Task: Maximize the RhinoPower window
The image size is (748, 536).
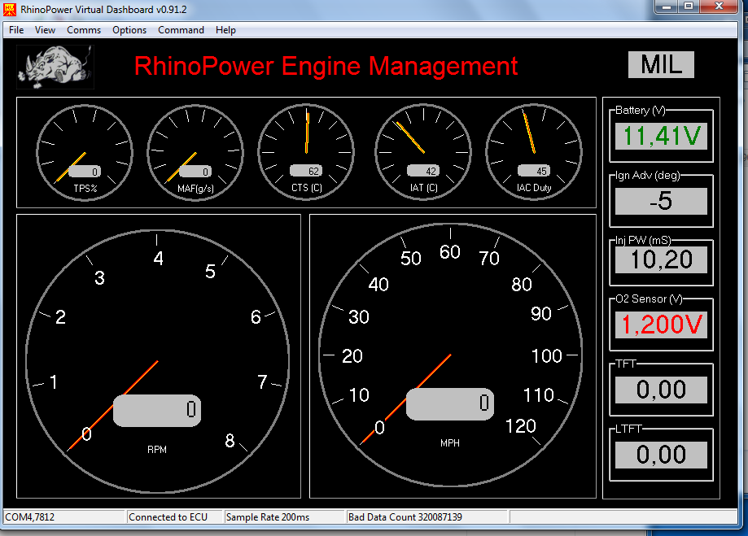Action: pos(689,7)
